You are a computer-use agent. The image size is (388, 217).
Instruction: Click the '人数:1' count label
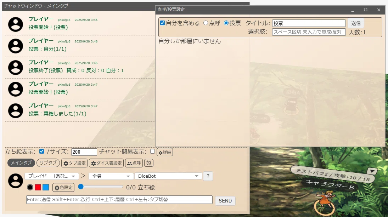(x=357, y=32)
